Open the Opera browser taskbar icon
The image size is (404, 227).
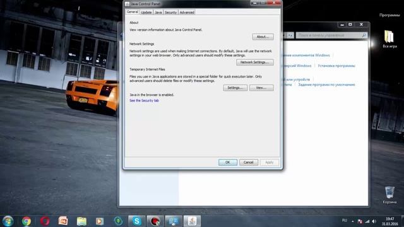tap(45, 221)
